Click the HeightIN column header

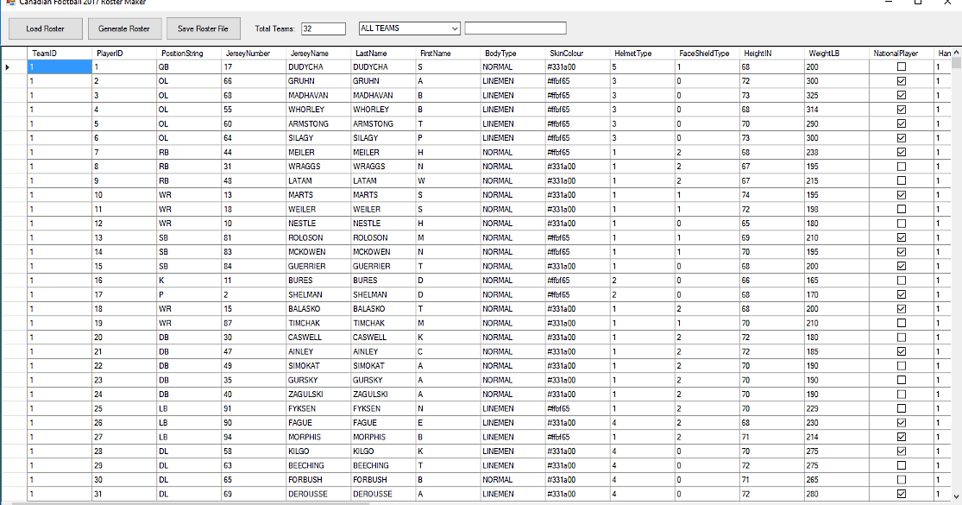tap(772, 54)
